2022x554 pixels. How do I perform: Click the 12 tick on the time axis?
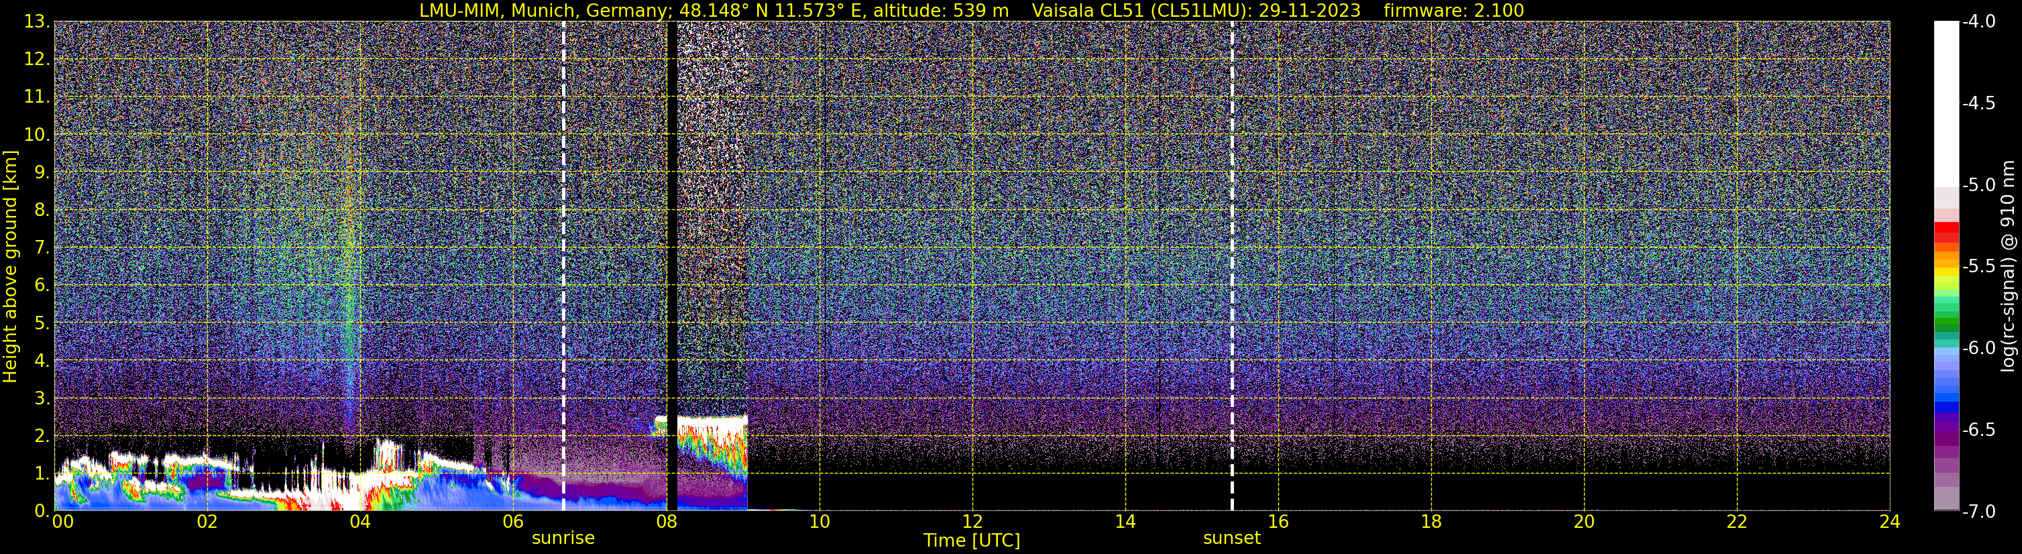pyautogui.click(x=972, y=522)
